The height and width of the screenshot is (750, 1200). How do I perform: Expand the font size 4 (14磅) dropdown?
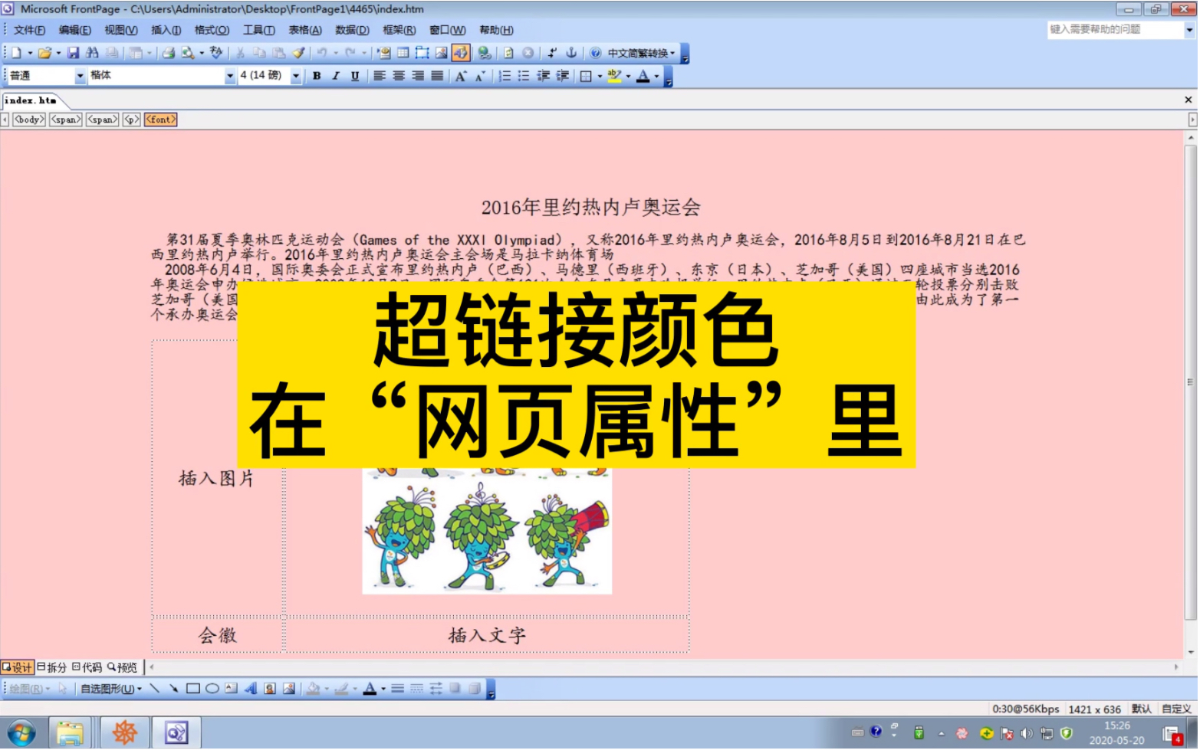click(x=295, y=76)
